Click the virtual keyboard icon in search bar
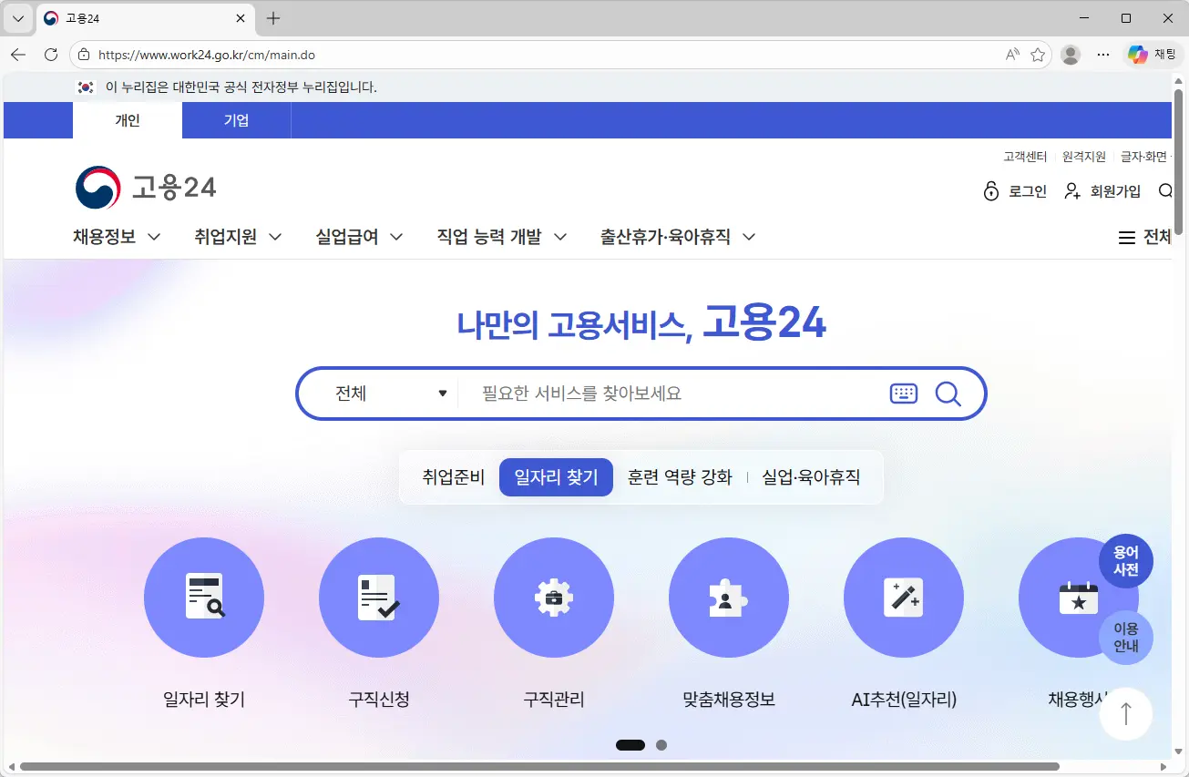 click(x=904, y=394)
